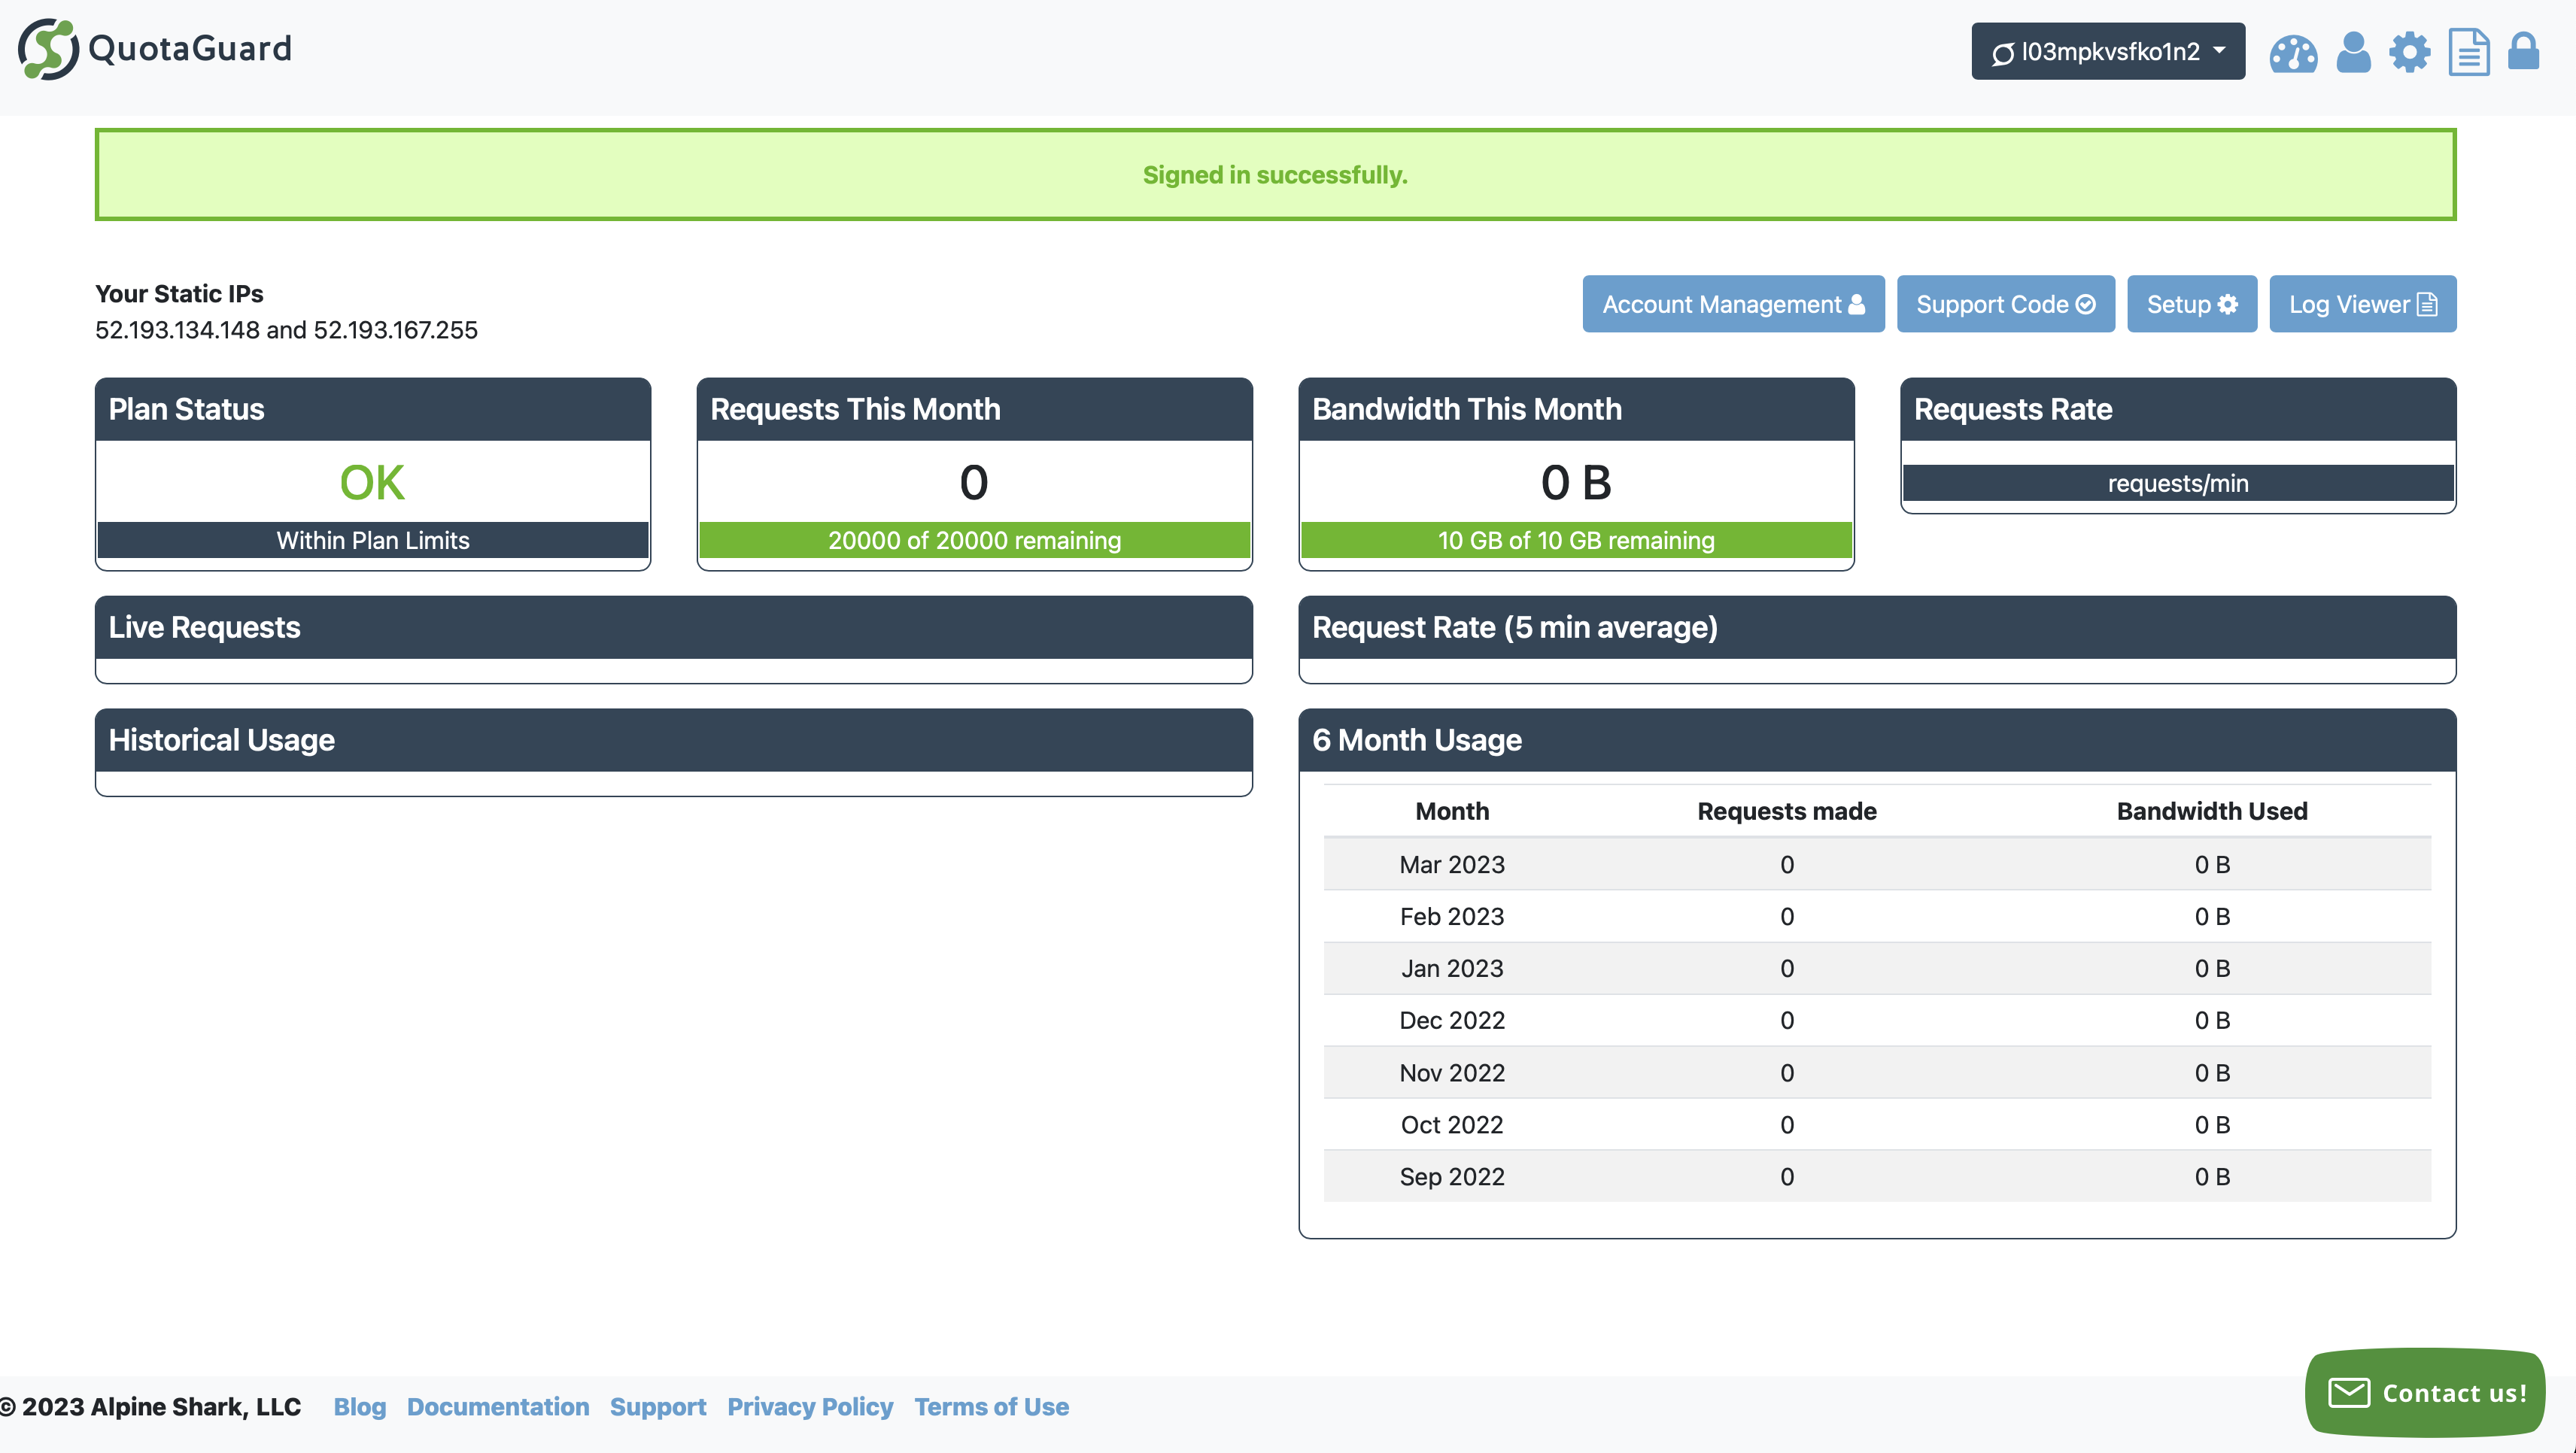Click the 6 Month Usage header
Image resolution: width=2576 pixels, height=1453 pixels.
1877,739
